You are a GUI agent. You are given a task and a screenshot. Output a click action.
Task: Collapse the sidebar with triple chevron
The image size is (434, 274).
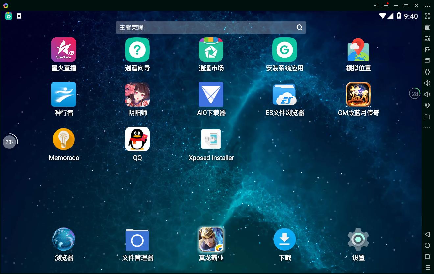coord(427,6)
